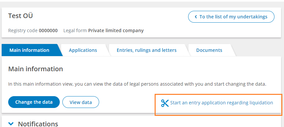Click the Change the data button

click(34, 102)
